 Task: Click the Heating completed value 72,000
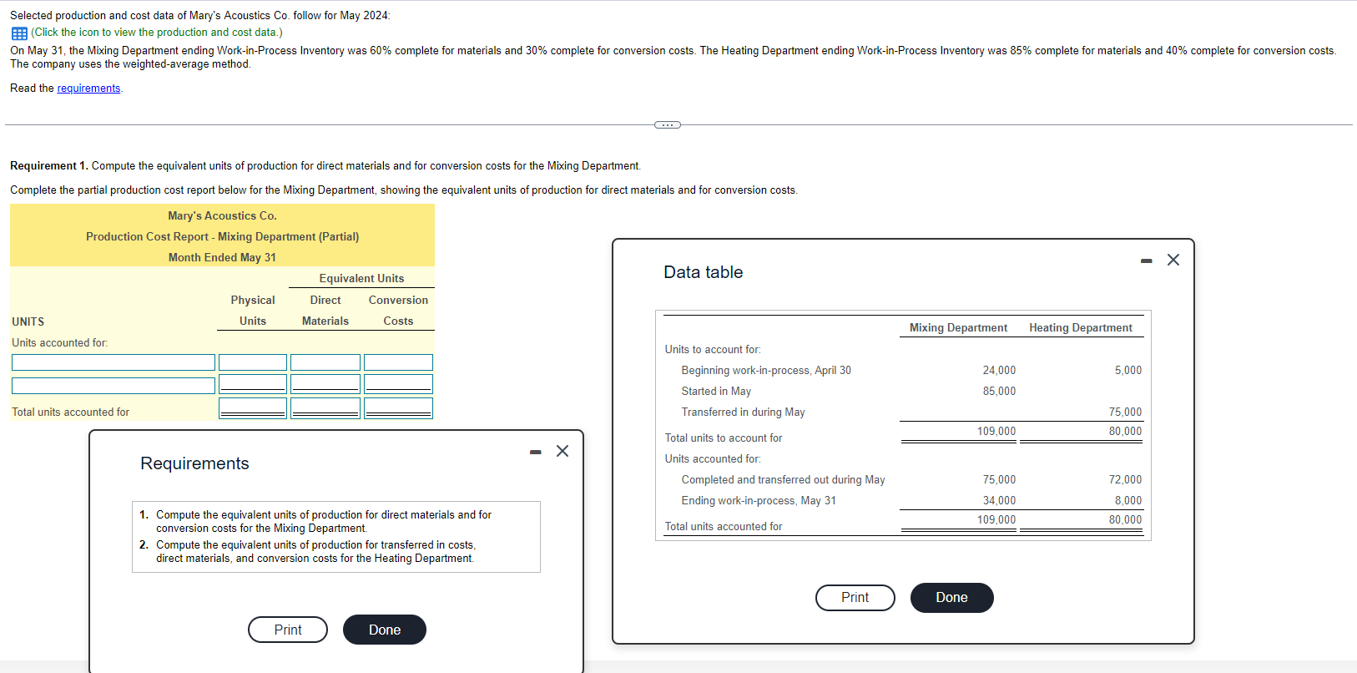1125,480
